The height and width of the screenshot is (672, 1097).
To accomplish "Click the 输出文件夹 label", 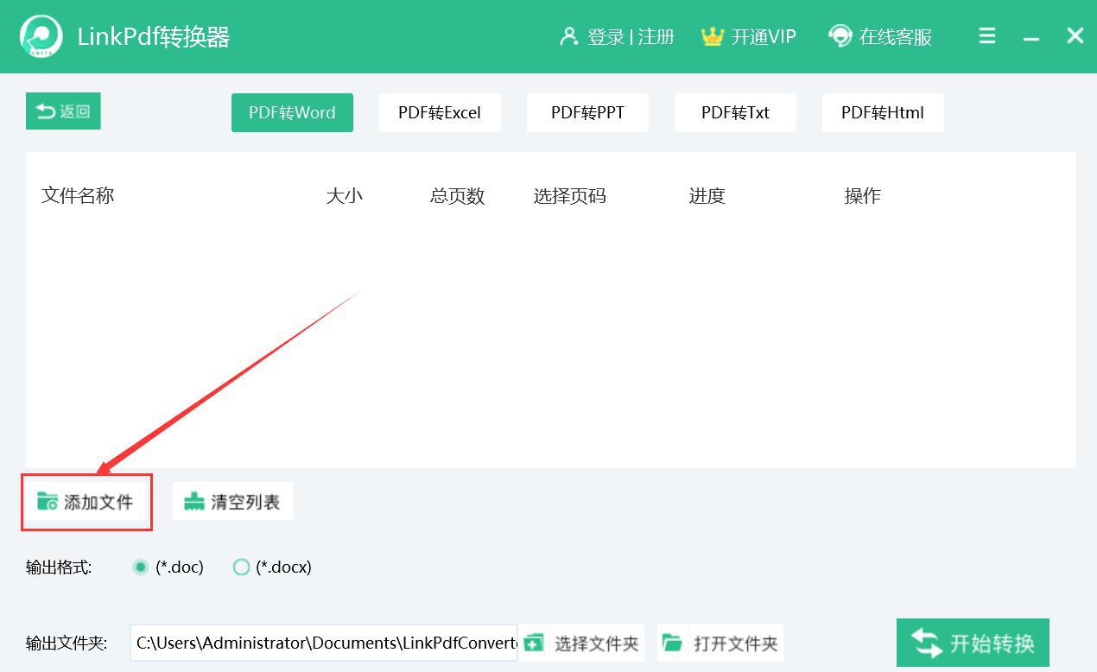I will tap(67, 643).
